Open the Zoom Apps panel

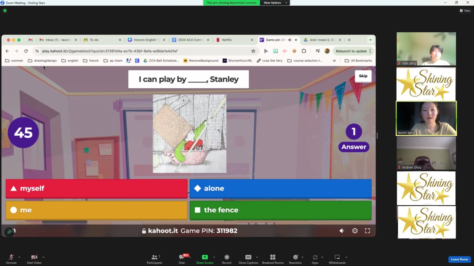click(315, 259)
